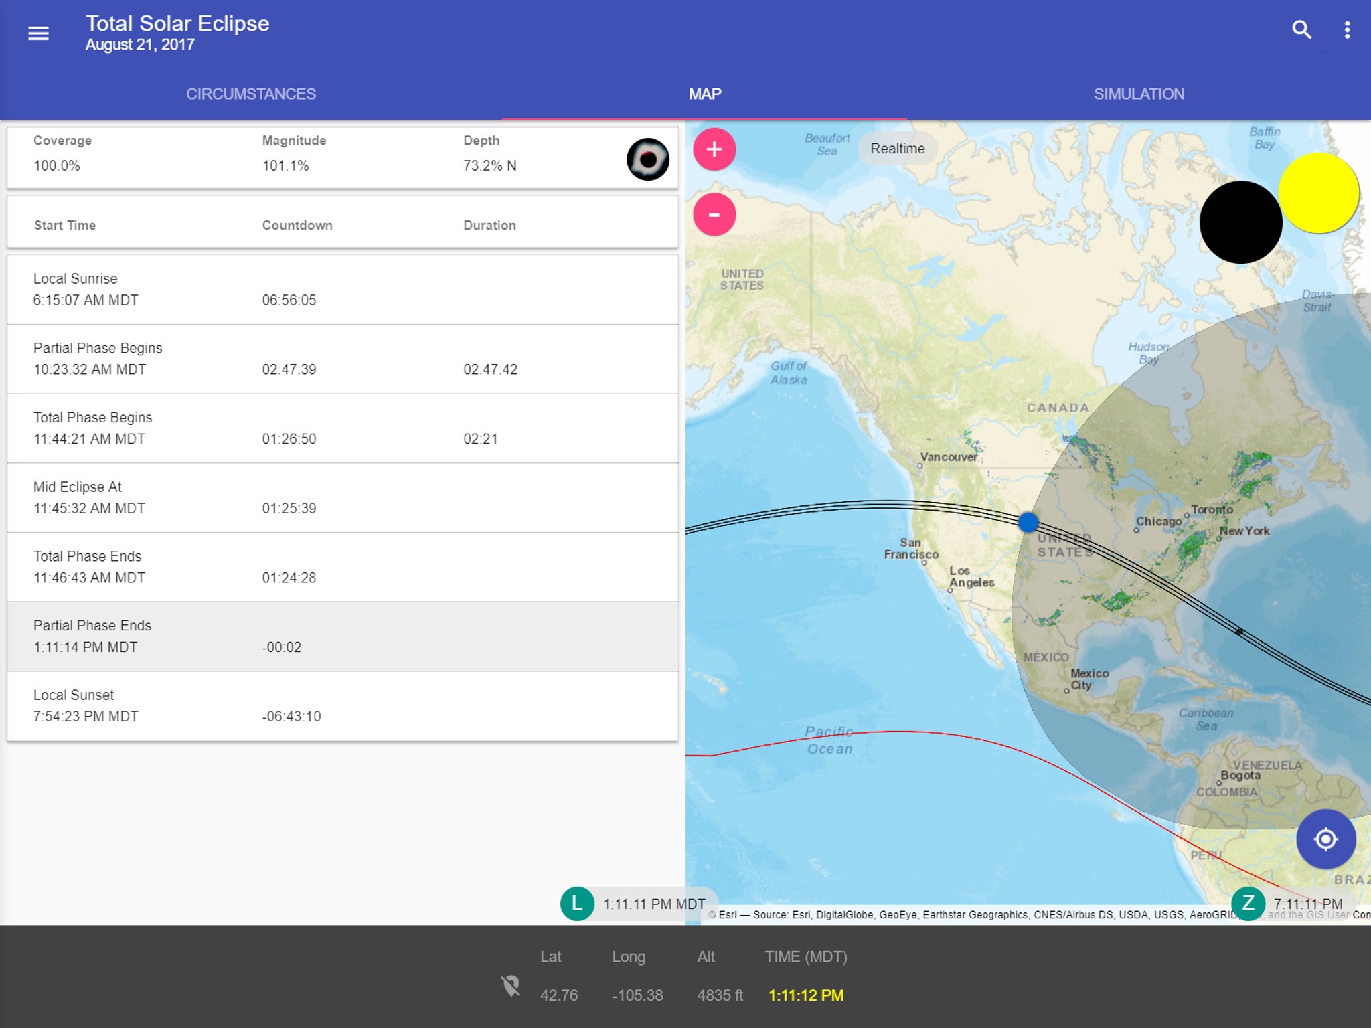Switch to the Simulation tab
Screen dimensions: 1371x1028
pyautogui.click(x=1139, y=94)
